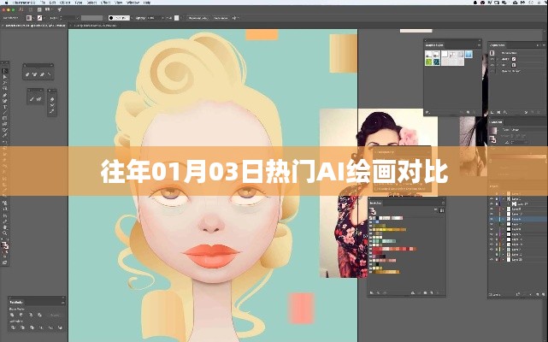Viewport: 548px width, 342px height.
Task: Toggle the lock on the bottom-most layer
Action: (497, 259)
